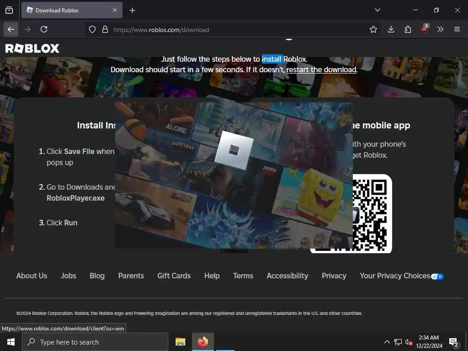Viewport: 468px width, 351px height.
Task: Select the 'Click Run' step text
Action: tap(62, 223)
